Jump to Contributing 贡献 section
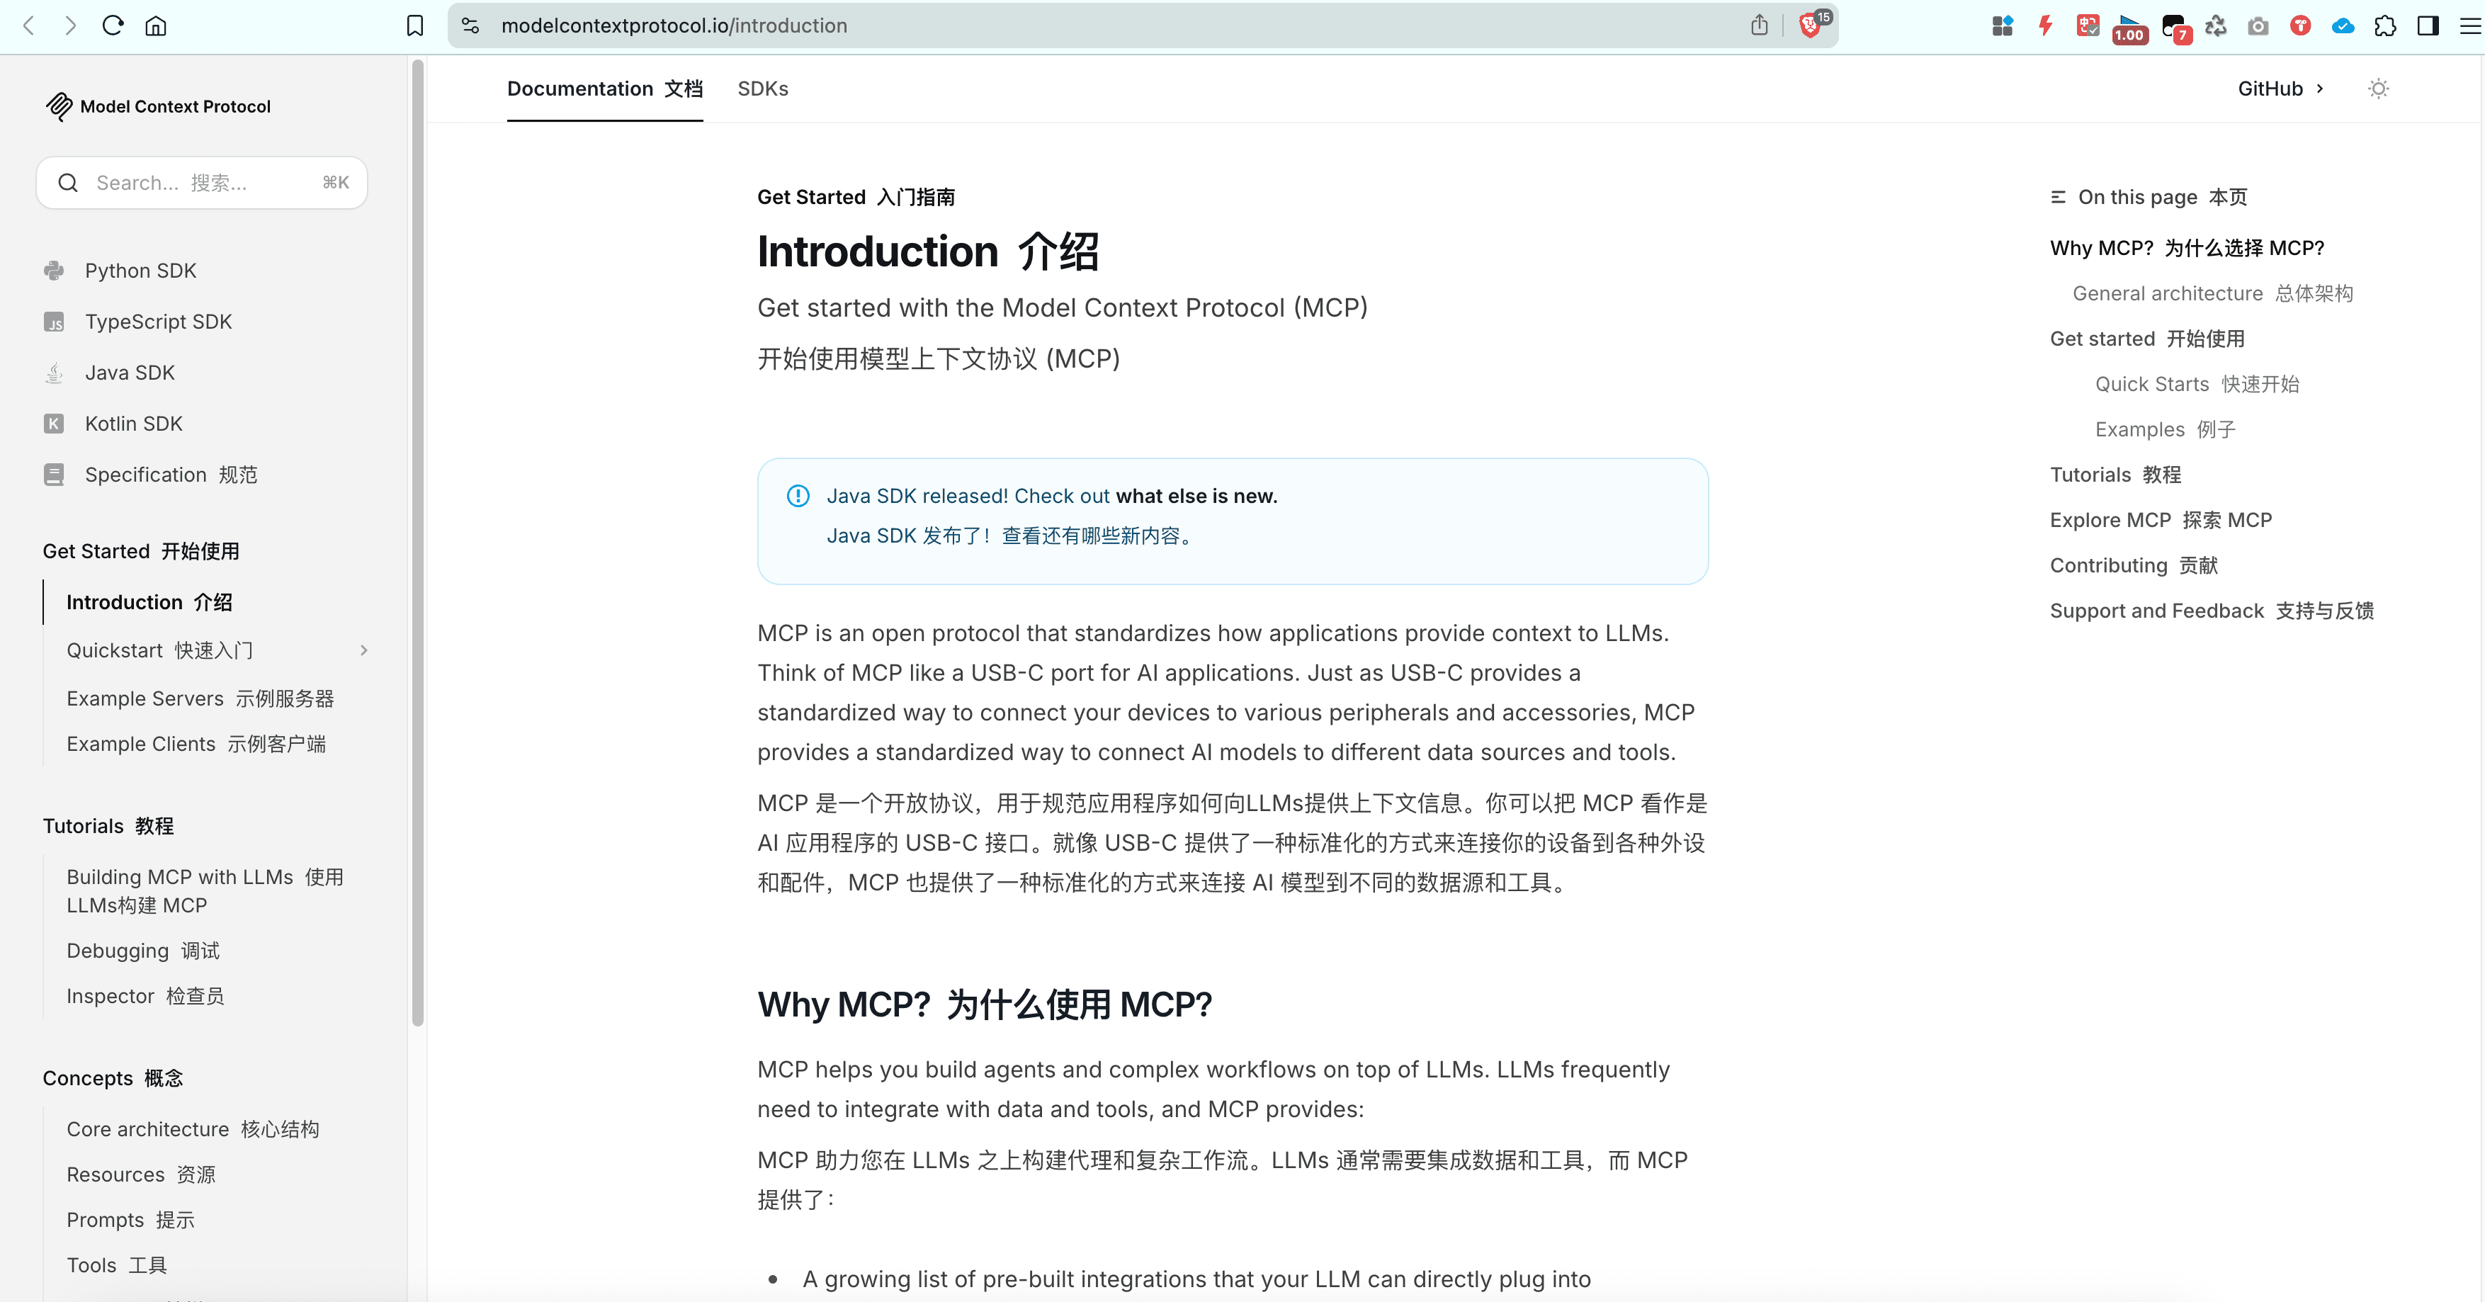Image resolution: width=2485 pixels, height=1302 pixels. (2134, 566)
